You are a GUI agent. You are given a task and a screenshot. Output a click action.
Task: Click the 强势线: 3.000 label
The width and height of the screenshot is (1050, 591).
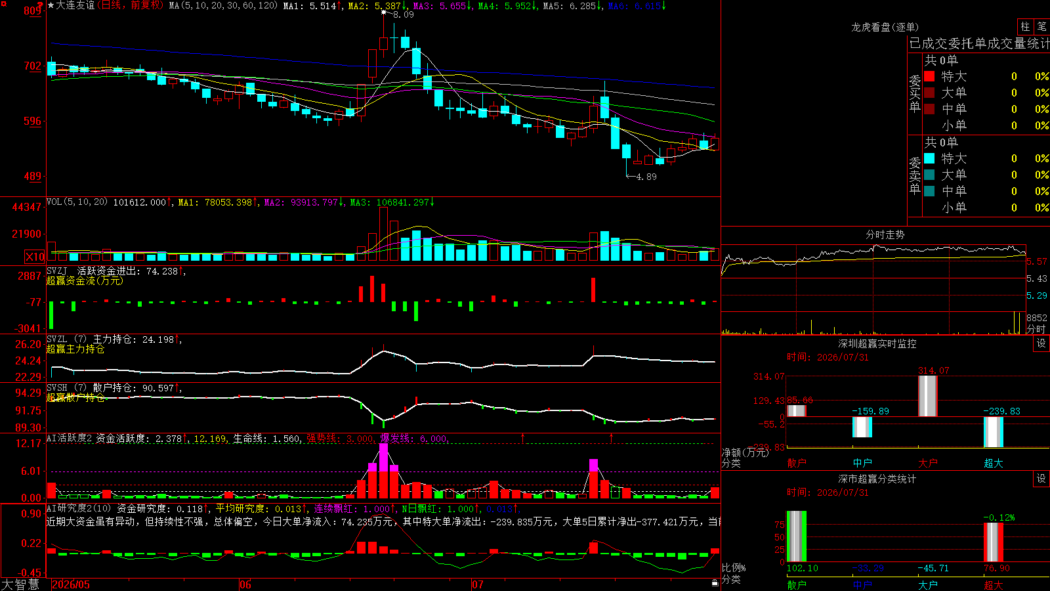point(341,439)
